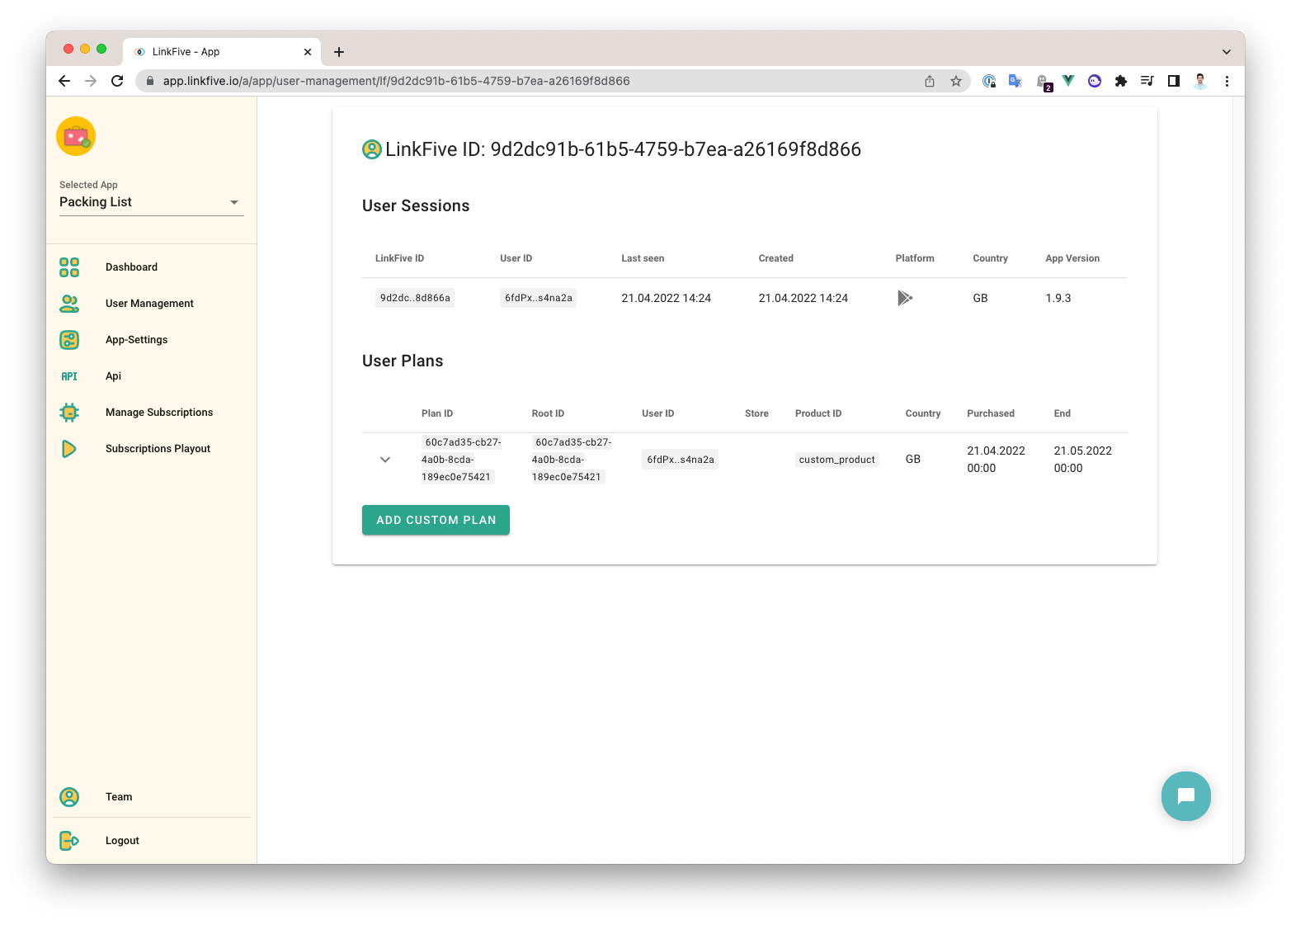The height and width of the screenshot is (925, 1291).
Task: Open User Management section
Action: point(149,304)
